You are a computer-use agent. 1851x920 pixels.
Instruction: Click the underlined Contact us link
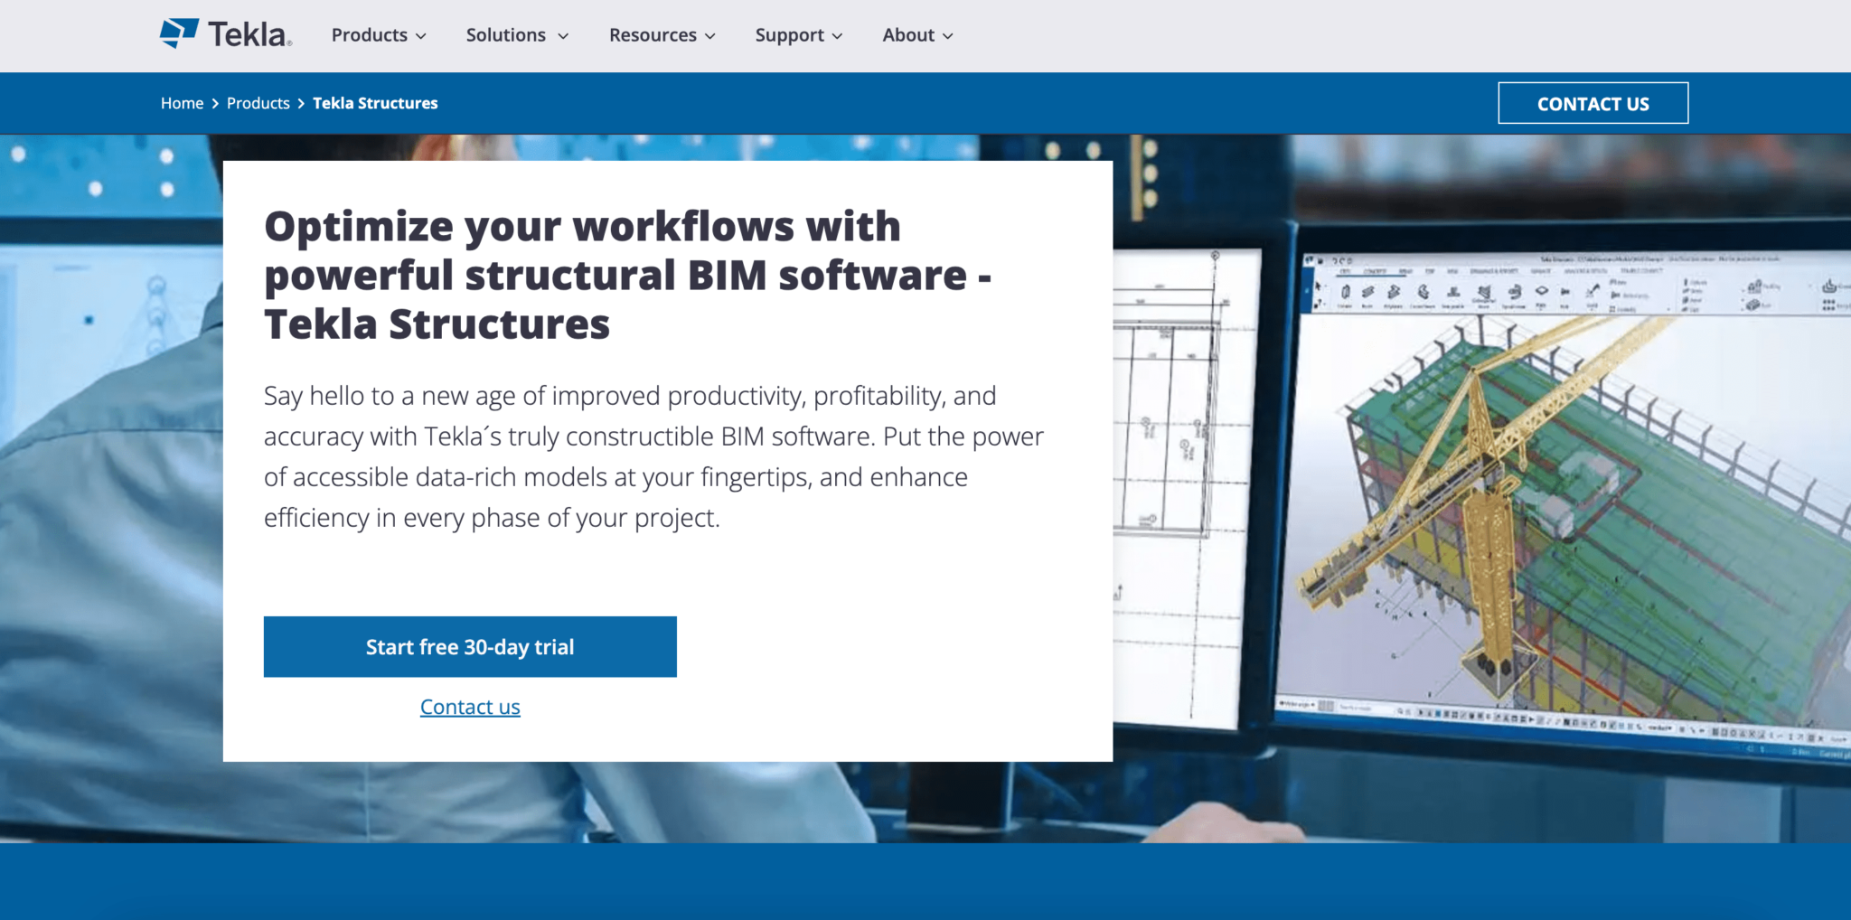(x=469, y=707)
